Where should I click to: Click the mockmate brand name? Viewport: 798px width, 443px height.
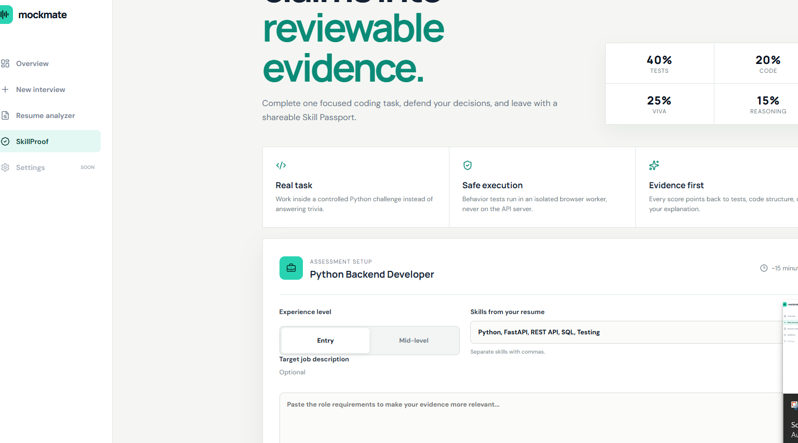coord(43,15)
